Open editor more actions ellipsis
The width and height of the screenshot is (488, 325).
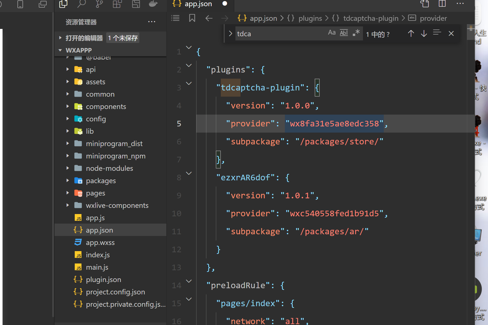click(x=460, y=3)
